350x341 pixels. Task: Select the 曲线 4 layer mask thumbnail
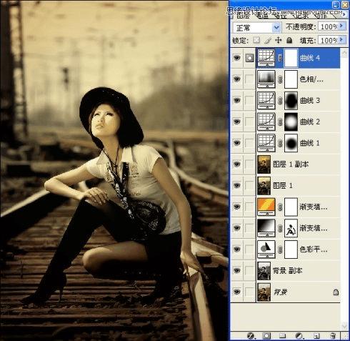point(291,58)
